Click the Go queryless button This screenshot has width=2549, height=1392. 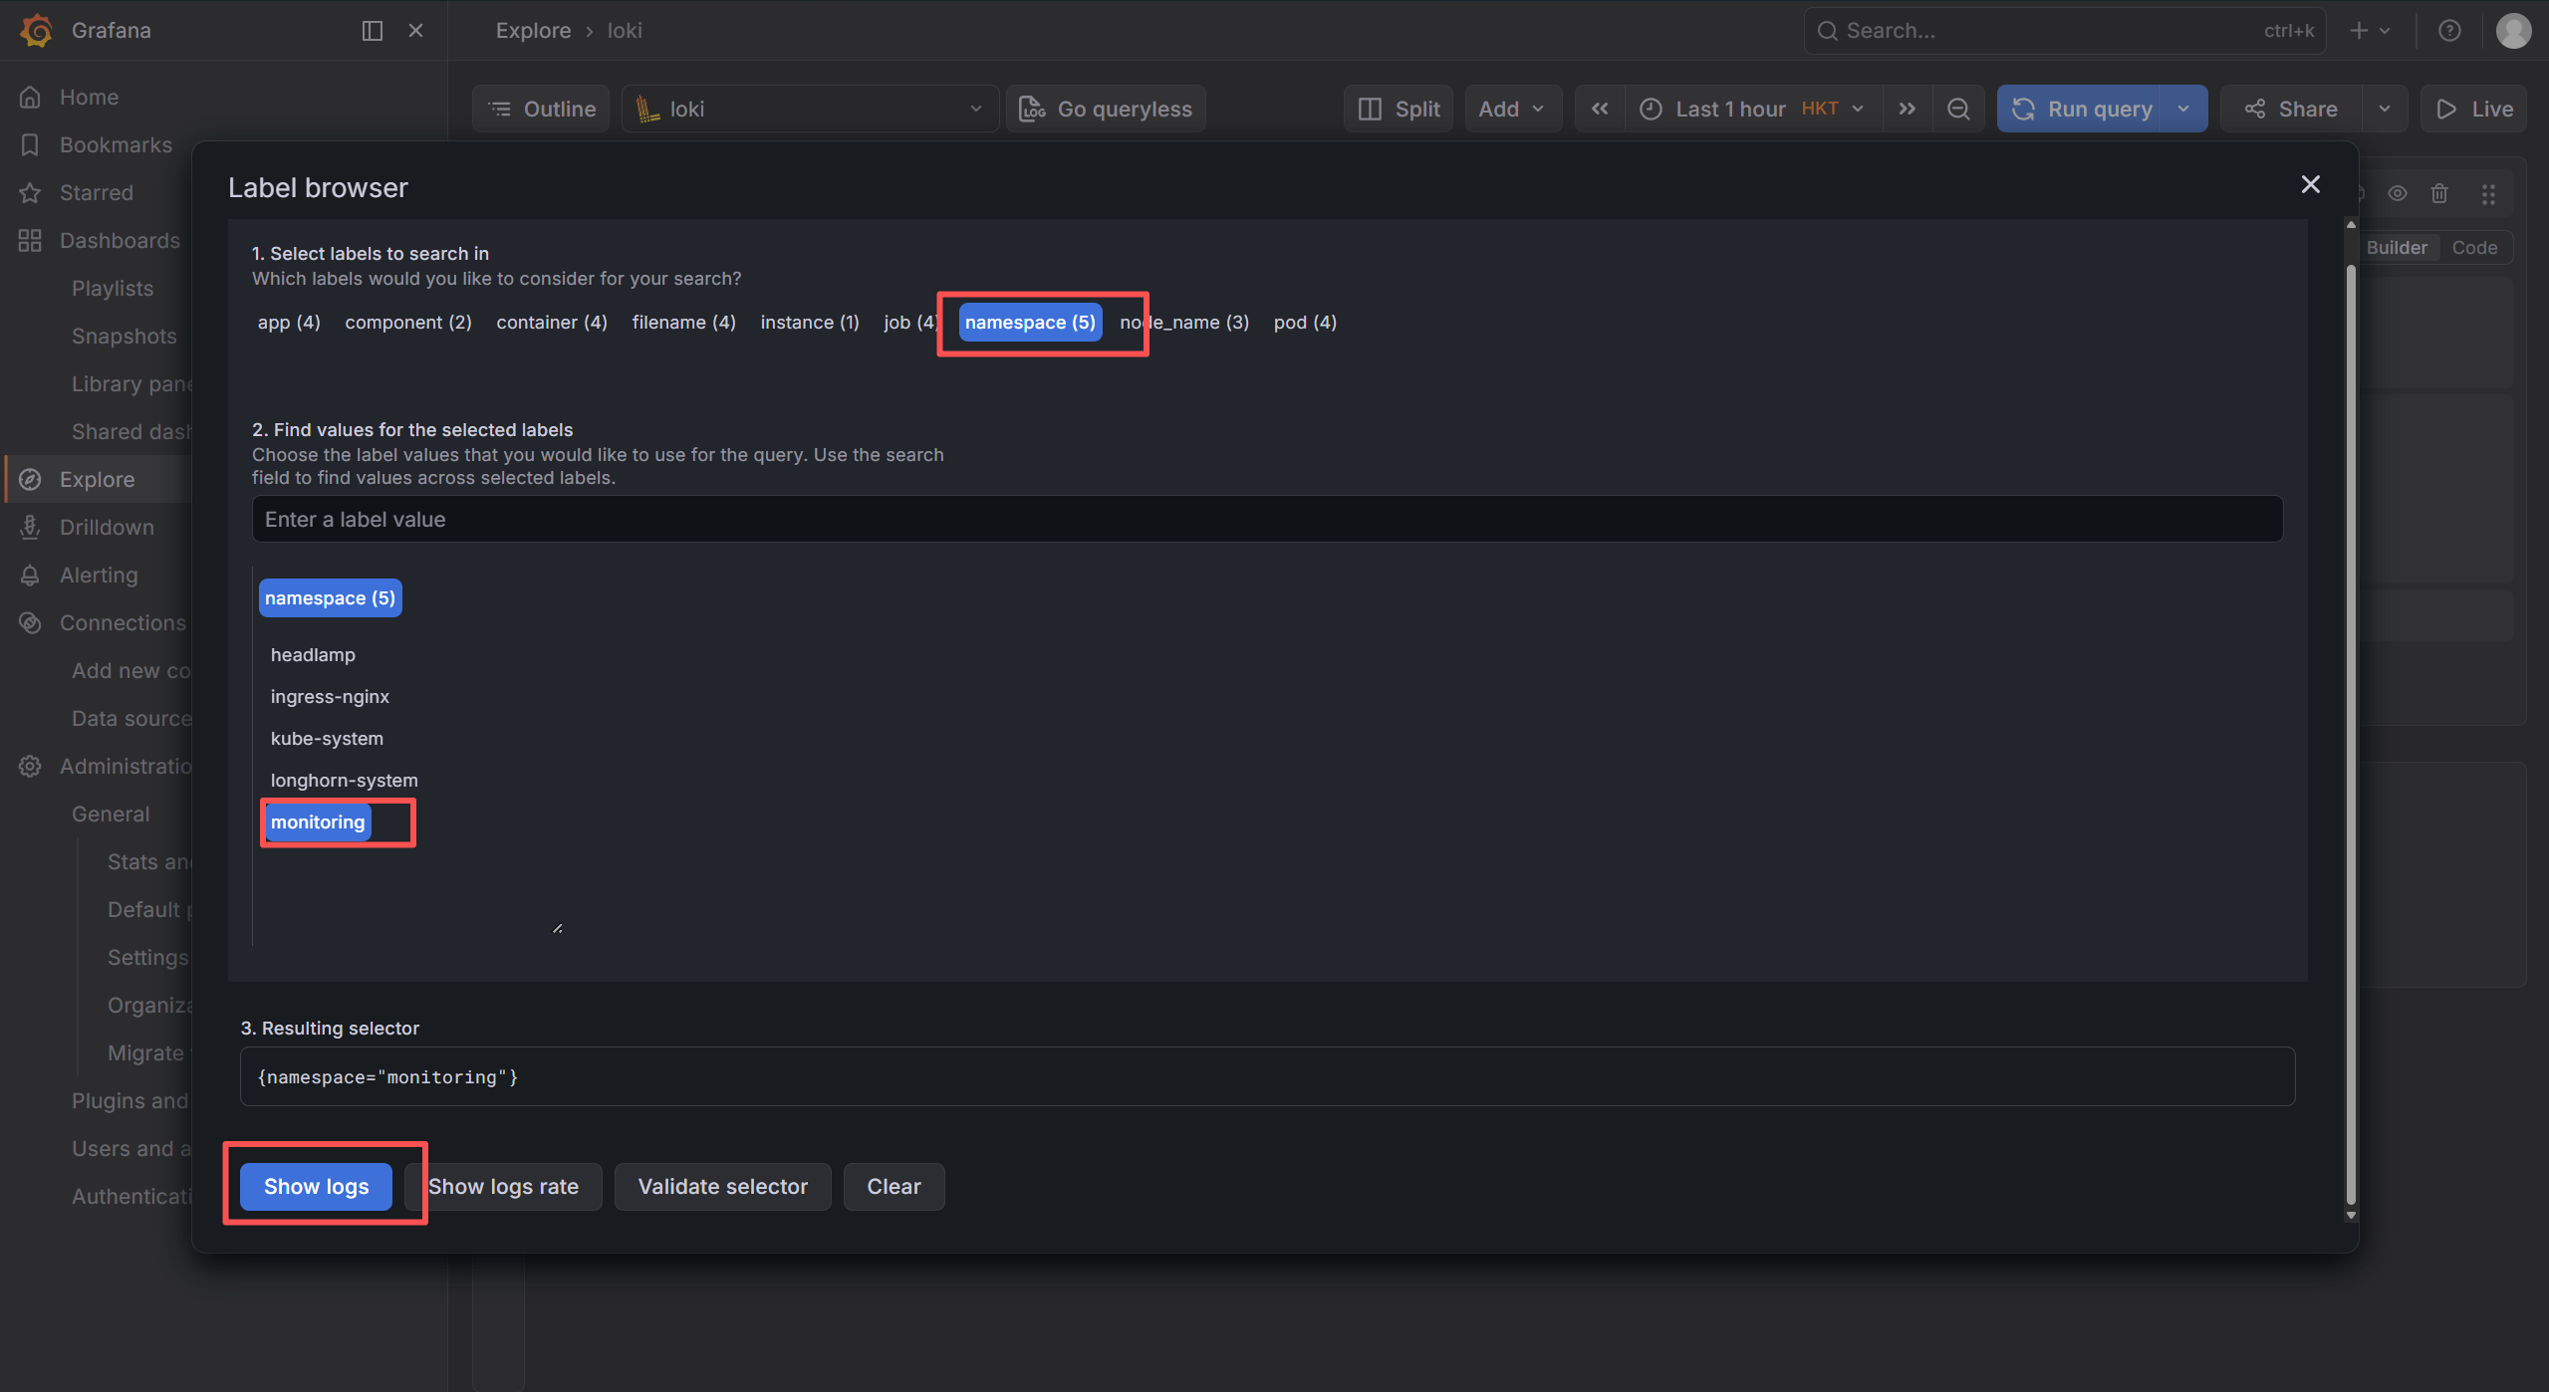pos(1106,109)
